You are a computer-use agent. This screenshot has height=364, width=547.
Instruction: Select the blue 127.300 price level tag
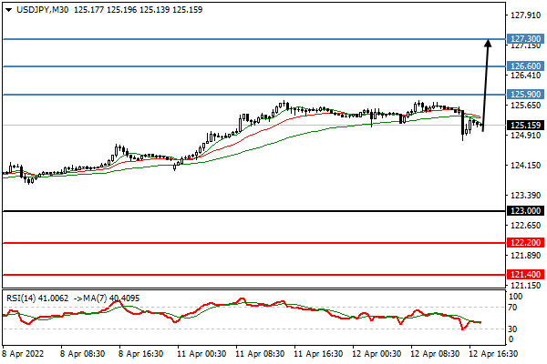click(525, 38)
